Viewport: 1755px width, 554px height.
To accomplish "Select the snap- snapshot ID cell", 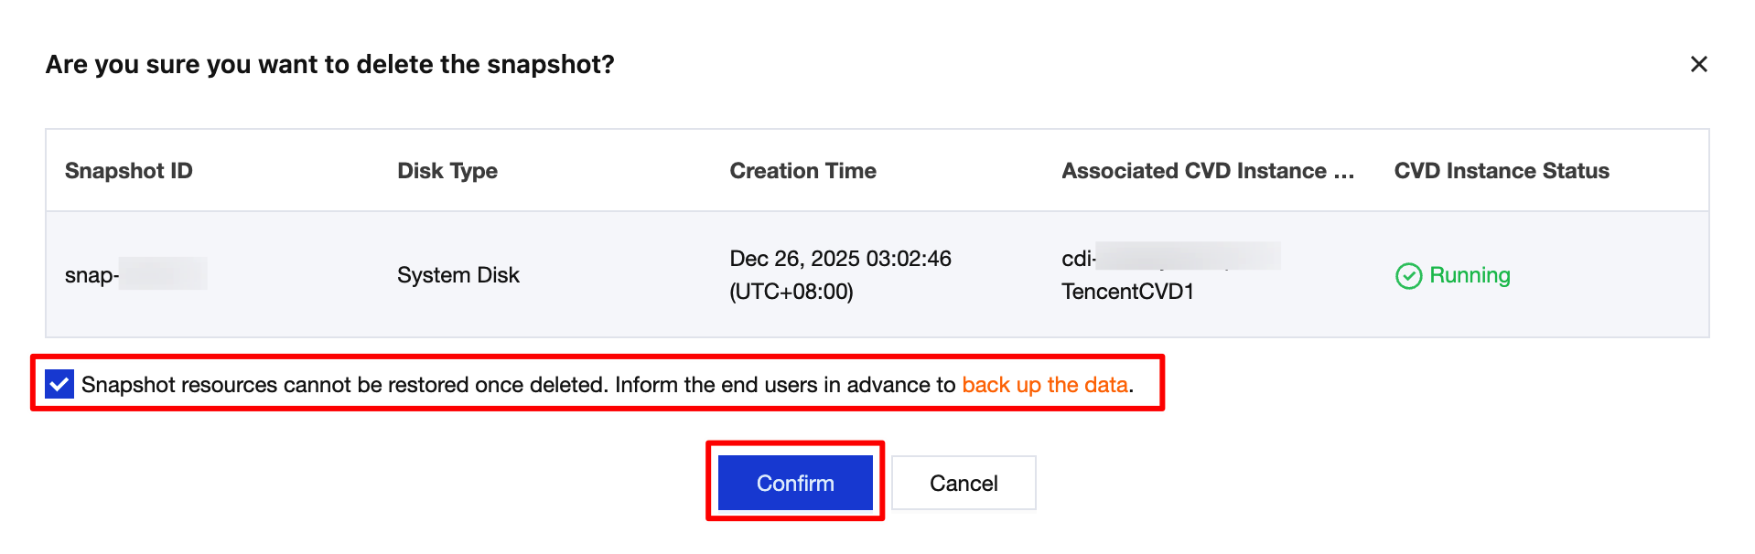I will pos(92,275).
